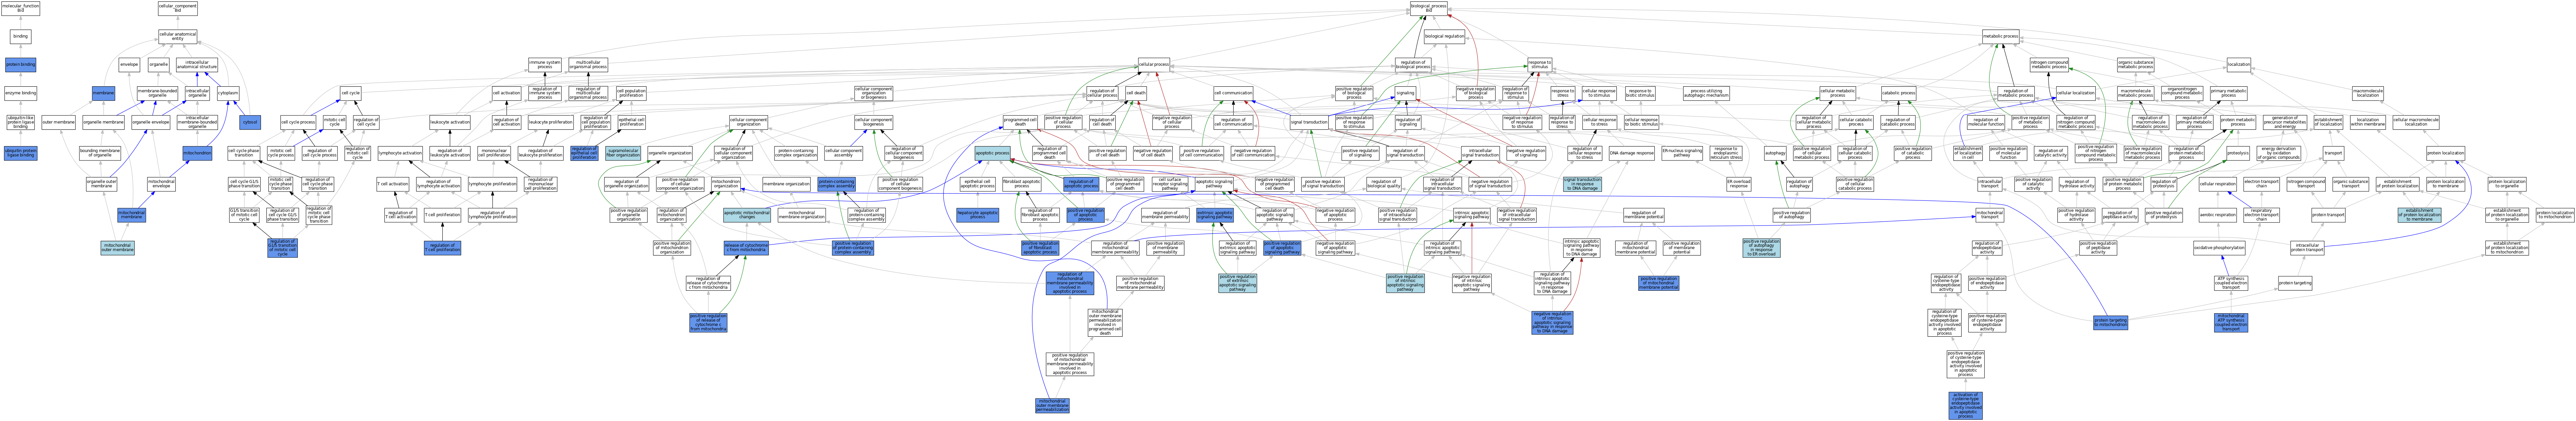Viewport: 2576px width, 421px height.
Task: Select the 'cell communication' node
Action: click(1233, 93)
